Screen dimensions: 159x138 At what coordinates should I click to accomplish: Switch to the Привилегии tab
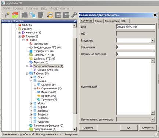coord(112,21)
